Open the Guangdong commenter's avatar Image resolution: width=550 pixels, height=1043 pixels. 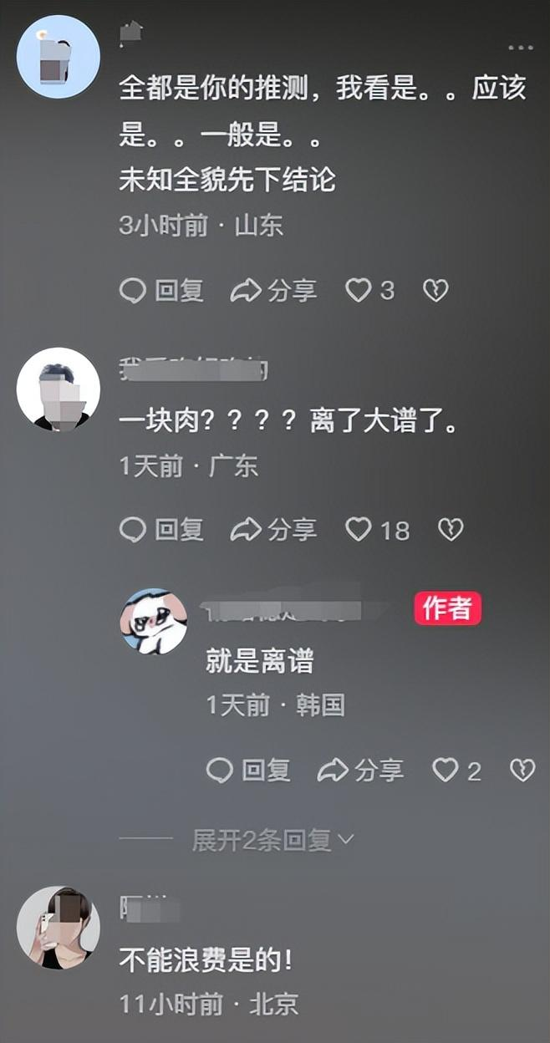pyautogui.click(x=59, y=389)
